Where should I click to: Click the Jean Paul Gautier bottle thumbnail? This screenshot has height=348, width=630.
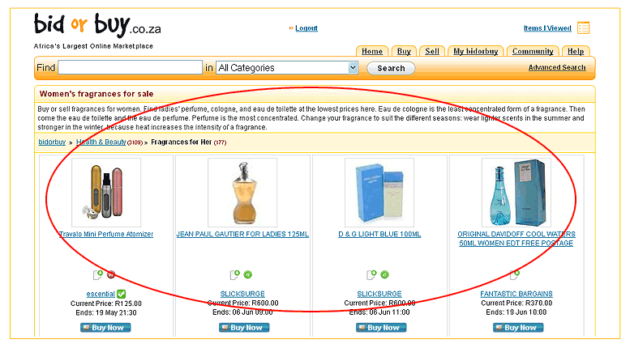point(242,193)
